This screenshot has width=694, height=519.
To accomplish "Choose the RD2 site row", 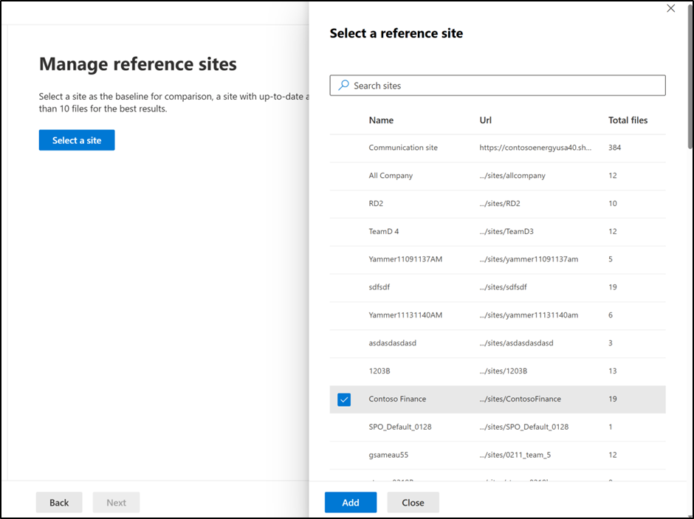I will (378, 204).
